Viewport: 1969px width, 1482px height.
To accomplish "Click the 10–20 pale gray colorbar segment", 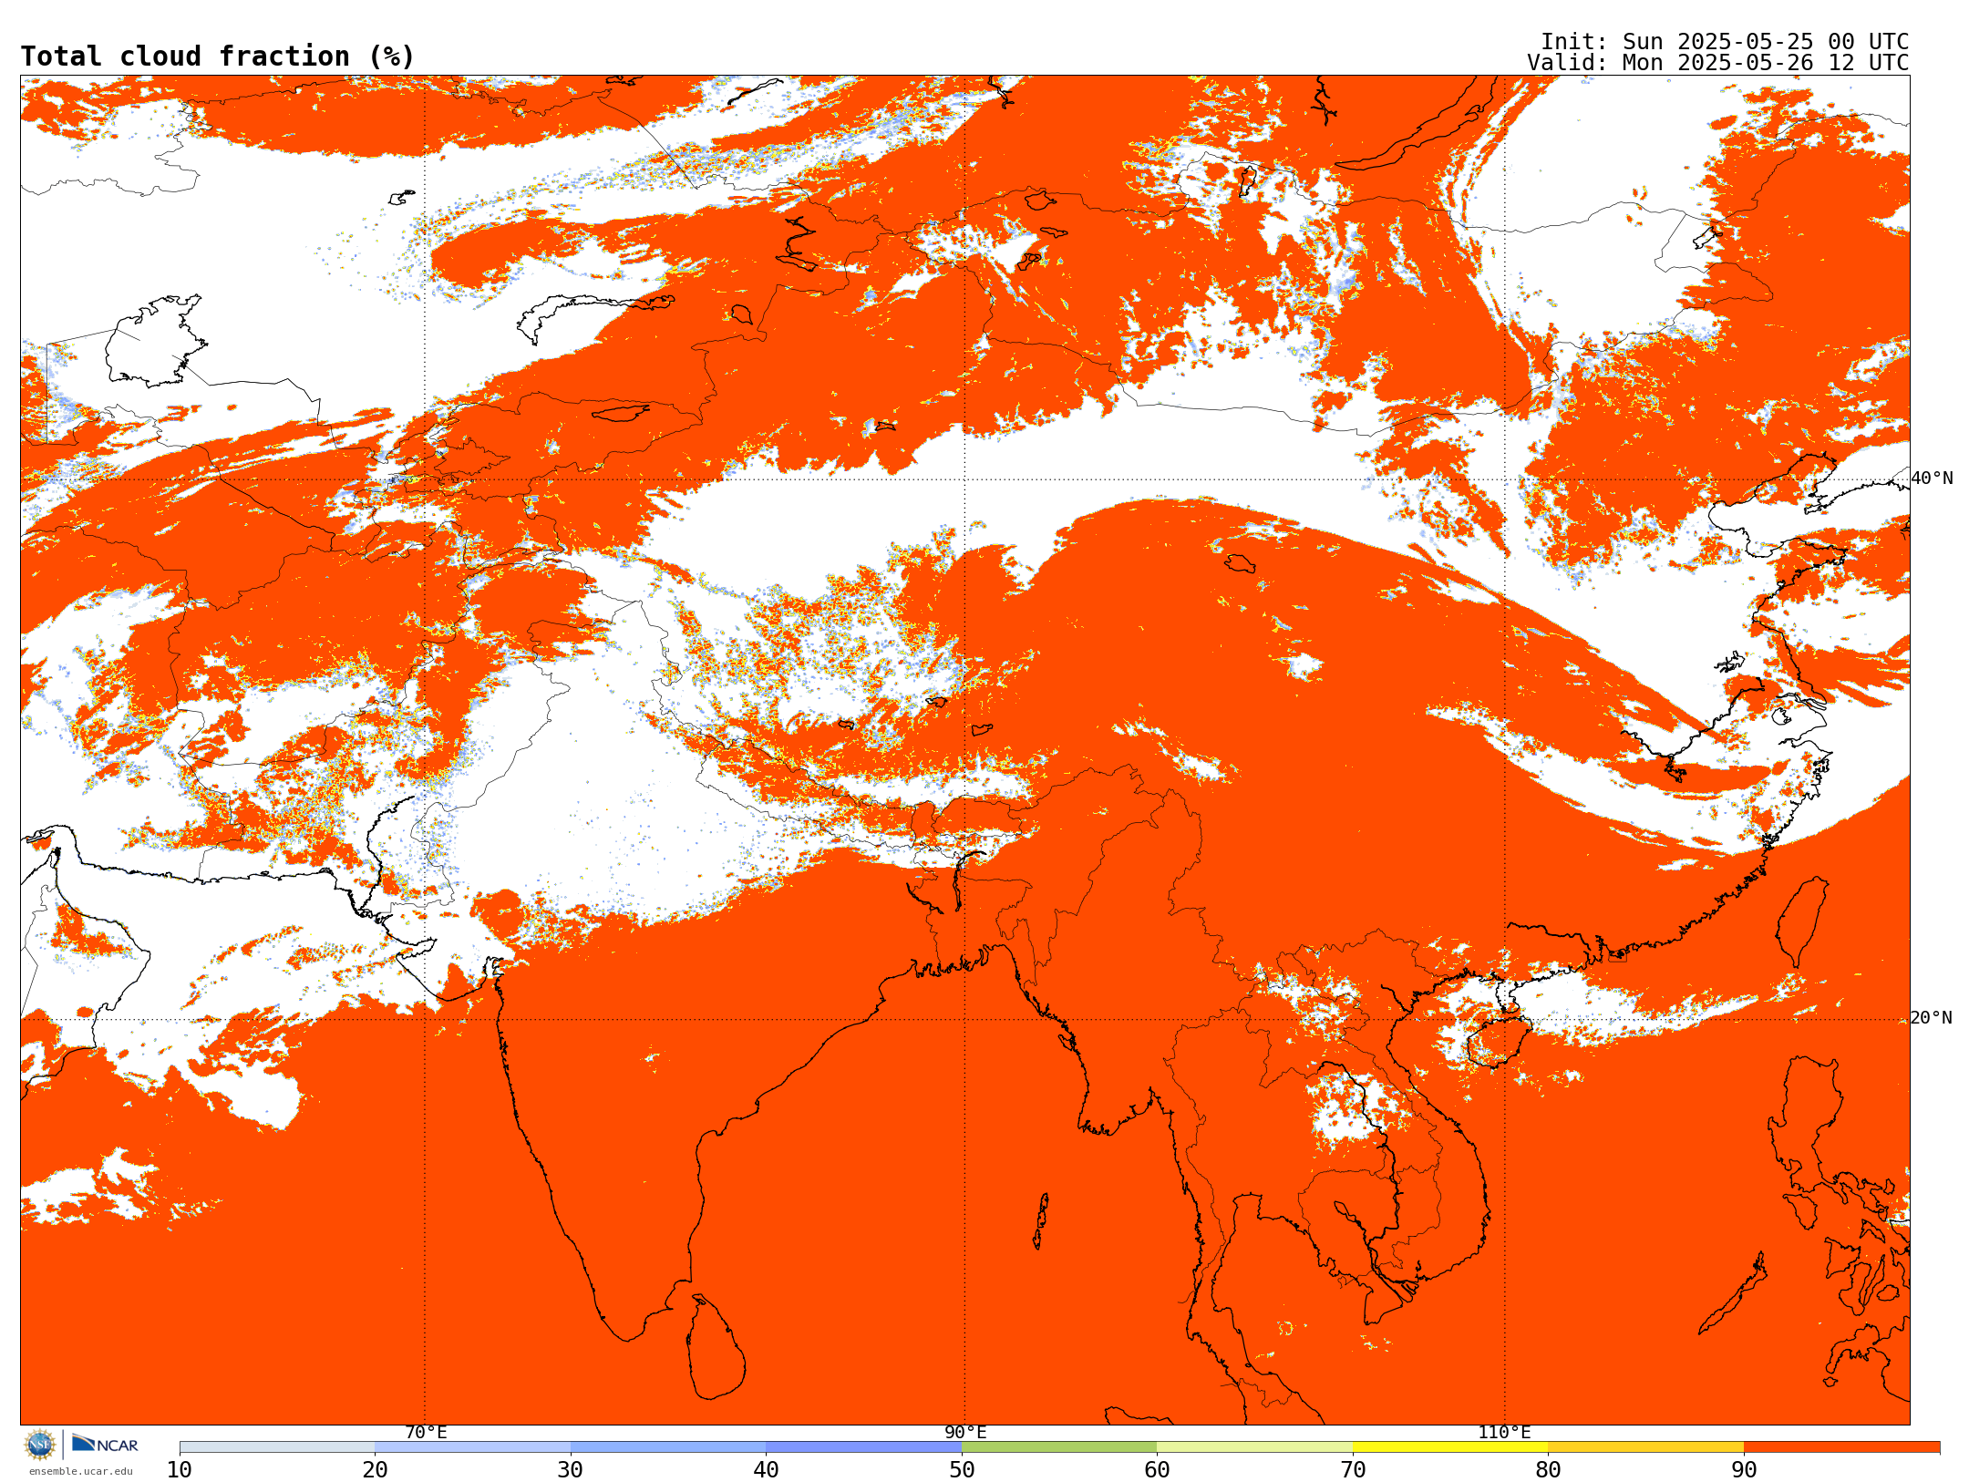I will 277,1447.
